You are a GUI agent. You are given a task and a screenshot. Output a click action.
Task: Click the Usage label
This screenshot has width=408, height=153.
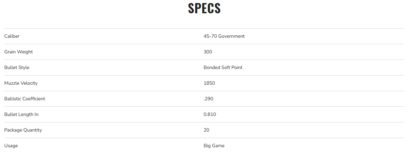(x=11, y=146)
